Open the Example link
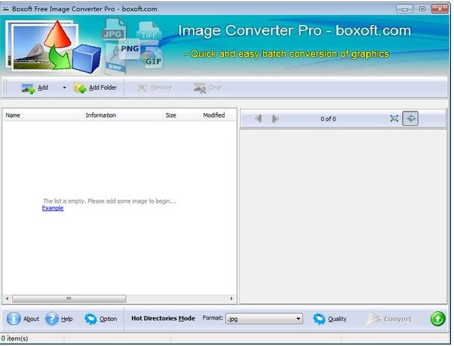Viewport: 454px width, 346px height. [53, 208]
